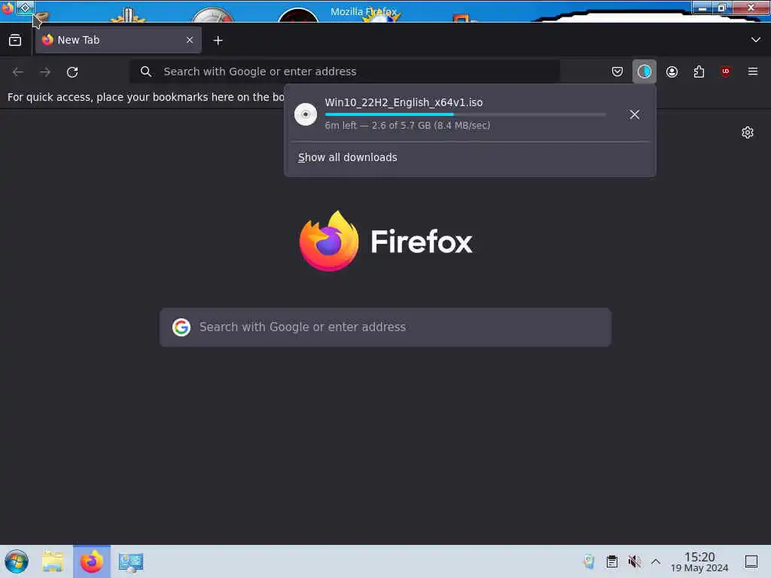Viewport: 771px width, 578px height.
Task: Open the clipboard tray icon
Action: click(611, 561)
